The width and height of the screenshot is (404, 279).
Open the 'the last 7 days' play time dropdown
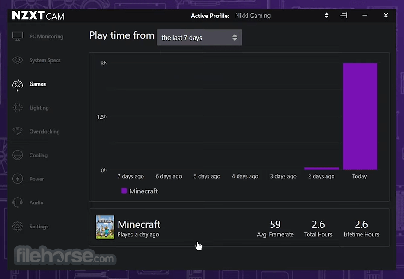coord(199,38)
